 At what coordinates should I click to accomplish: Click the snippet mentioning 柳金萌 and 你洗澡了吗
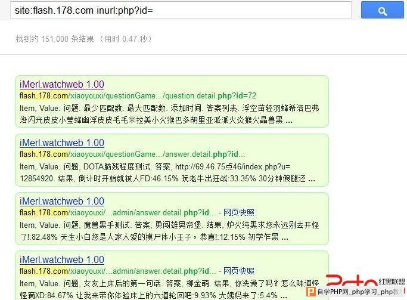pyautogui.click(x=169, y=289)
